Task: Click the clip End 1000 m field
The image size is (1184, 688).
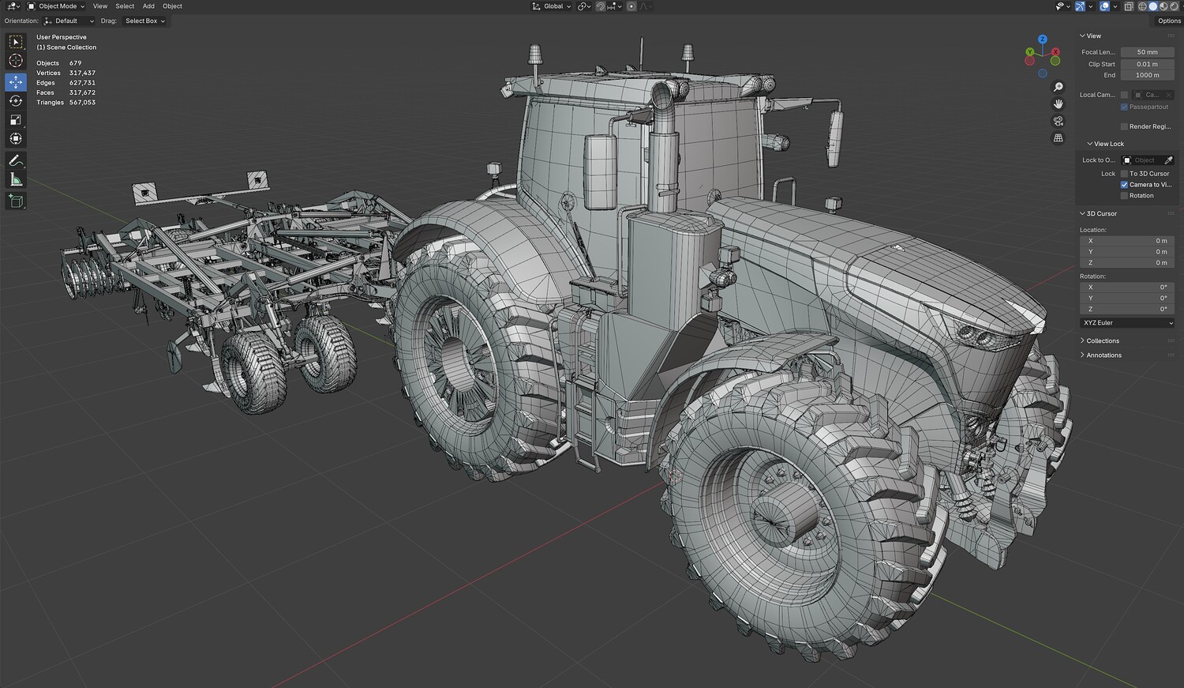Action: pyautogui.click(x=1148, y=75)
